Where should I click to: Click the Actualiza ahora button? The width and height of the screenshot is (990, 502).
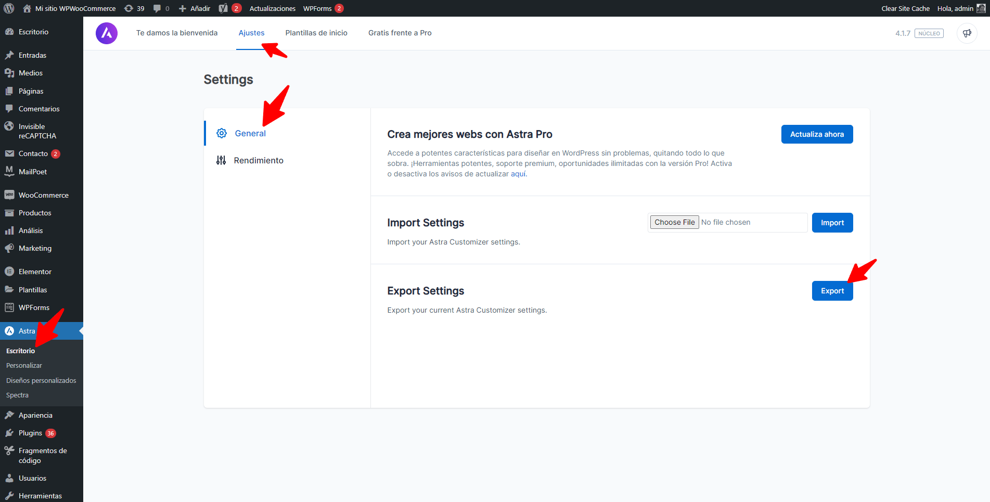tap(817, 134)
